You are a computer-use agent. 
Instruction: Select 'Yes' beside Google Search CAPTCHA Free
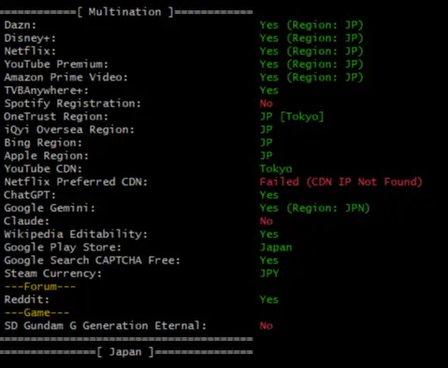[x=269, y=261]
